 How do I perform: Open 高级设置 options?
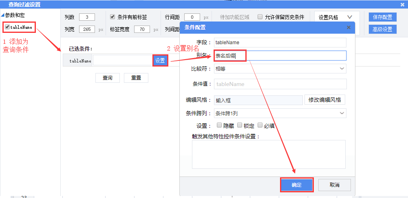(382, 29)
